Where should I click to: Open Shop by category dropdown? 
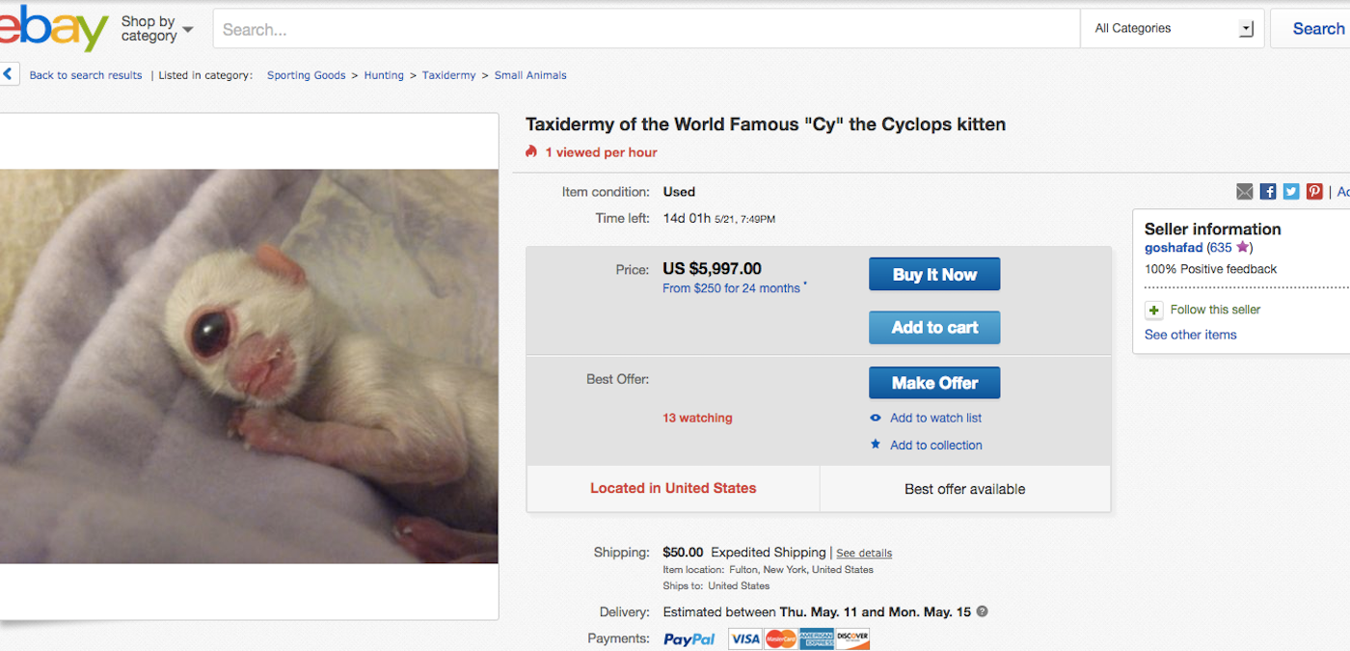(156, 29)
